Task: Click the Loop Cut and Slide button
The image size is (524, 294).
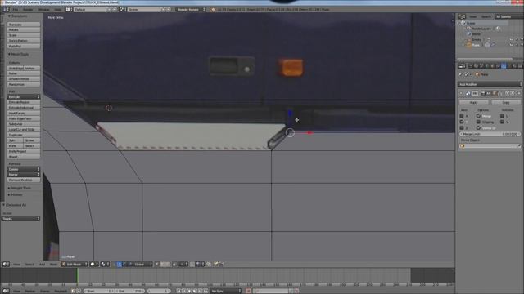Action: [x=24, y=129]
